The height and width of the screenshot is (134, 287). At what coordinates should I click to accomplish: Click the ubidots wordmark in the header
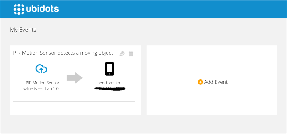(42, 9)
